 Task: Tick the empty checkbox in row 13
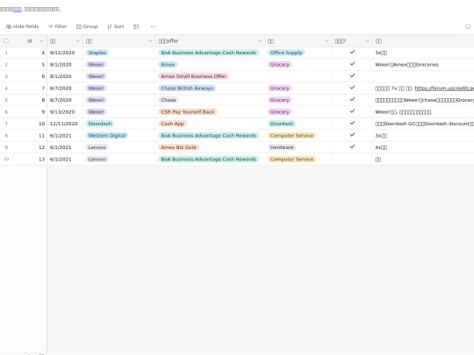352,159
